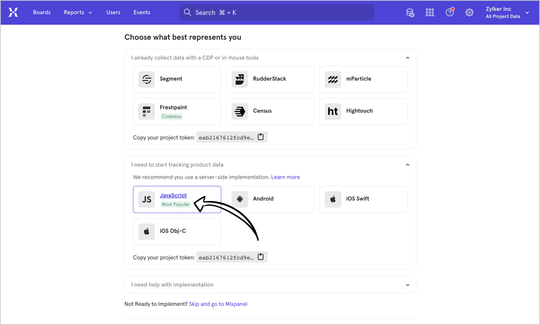Choose the Android option
Screen dimensions: 540x325
[x=270, y=199]
